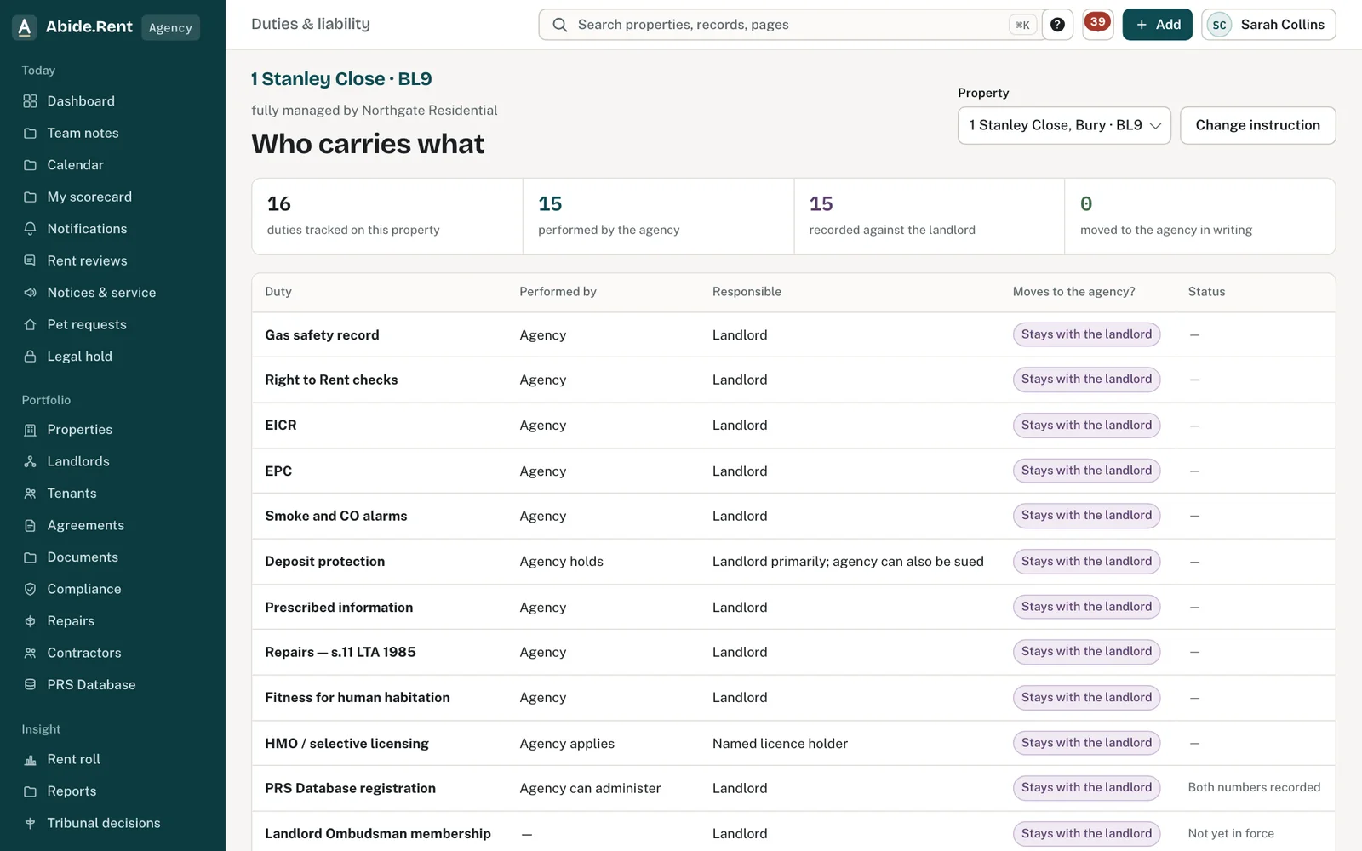Open the Dashboard grid icon
Image resolution: width=1362 pixels, height=851 pixels.
point(30,101)
